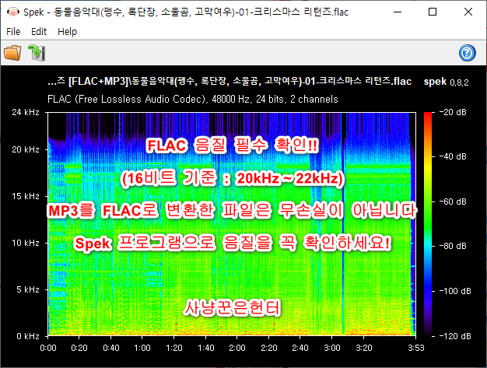Click the 24 kHz axis label
Viewport: 487px width, 368px height.
(26, 112)
